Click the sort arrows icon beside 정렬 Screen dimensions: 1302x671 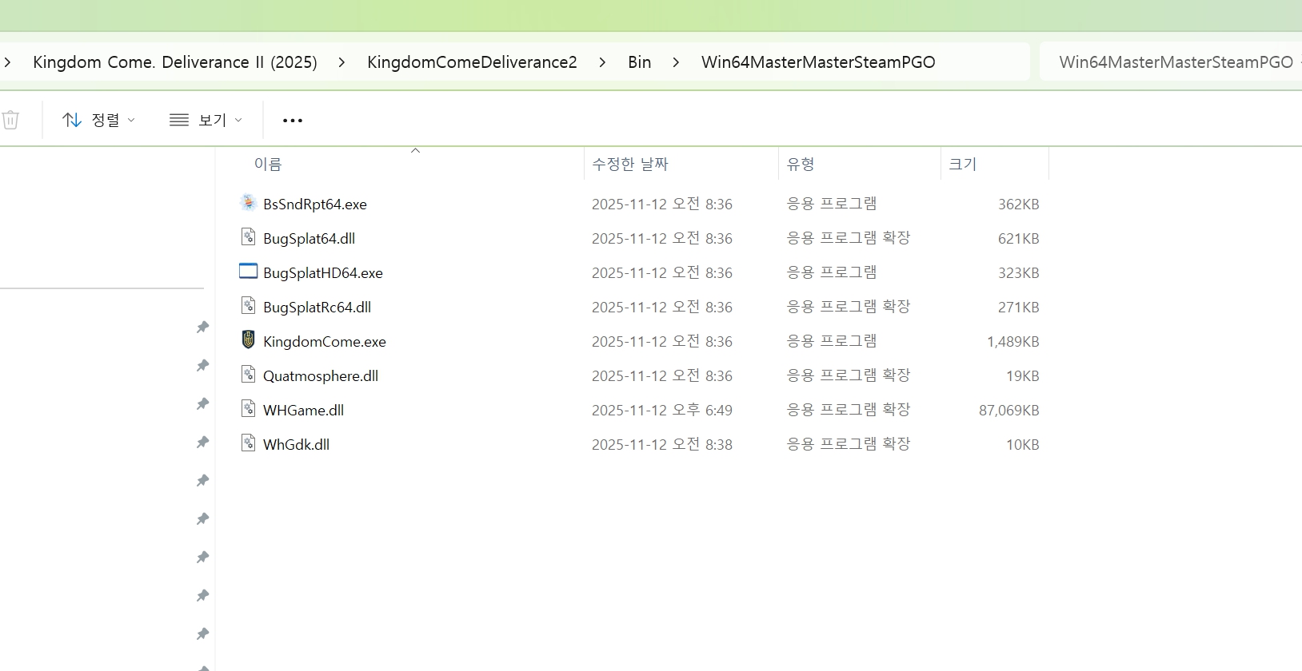coord(72,120)
